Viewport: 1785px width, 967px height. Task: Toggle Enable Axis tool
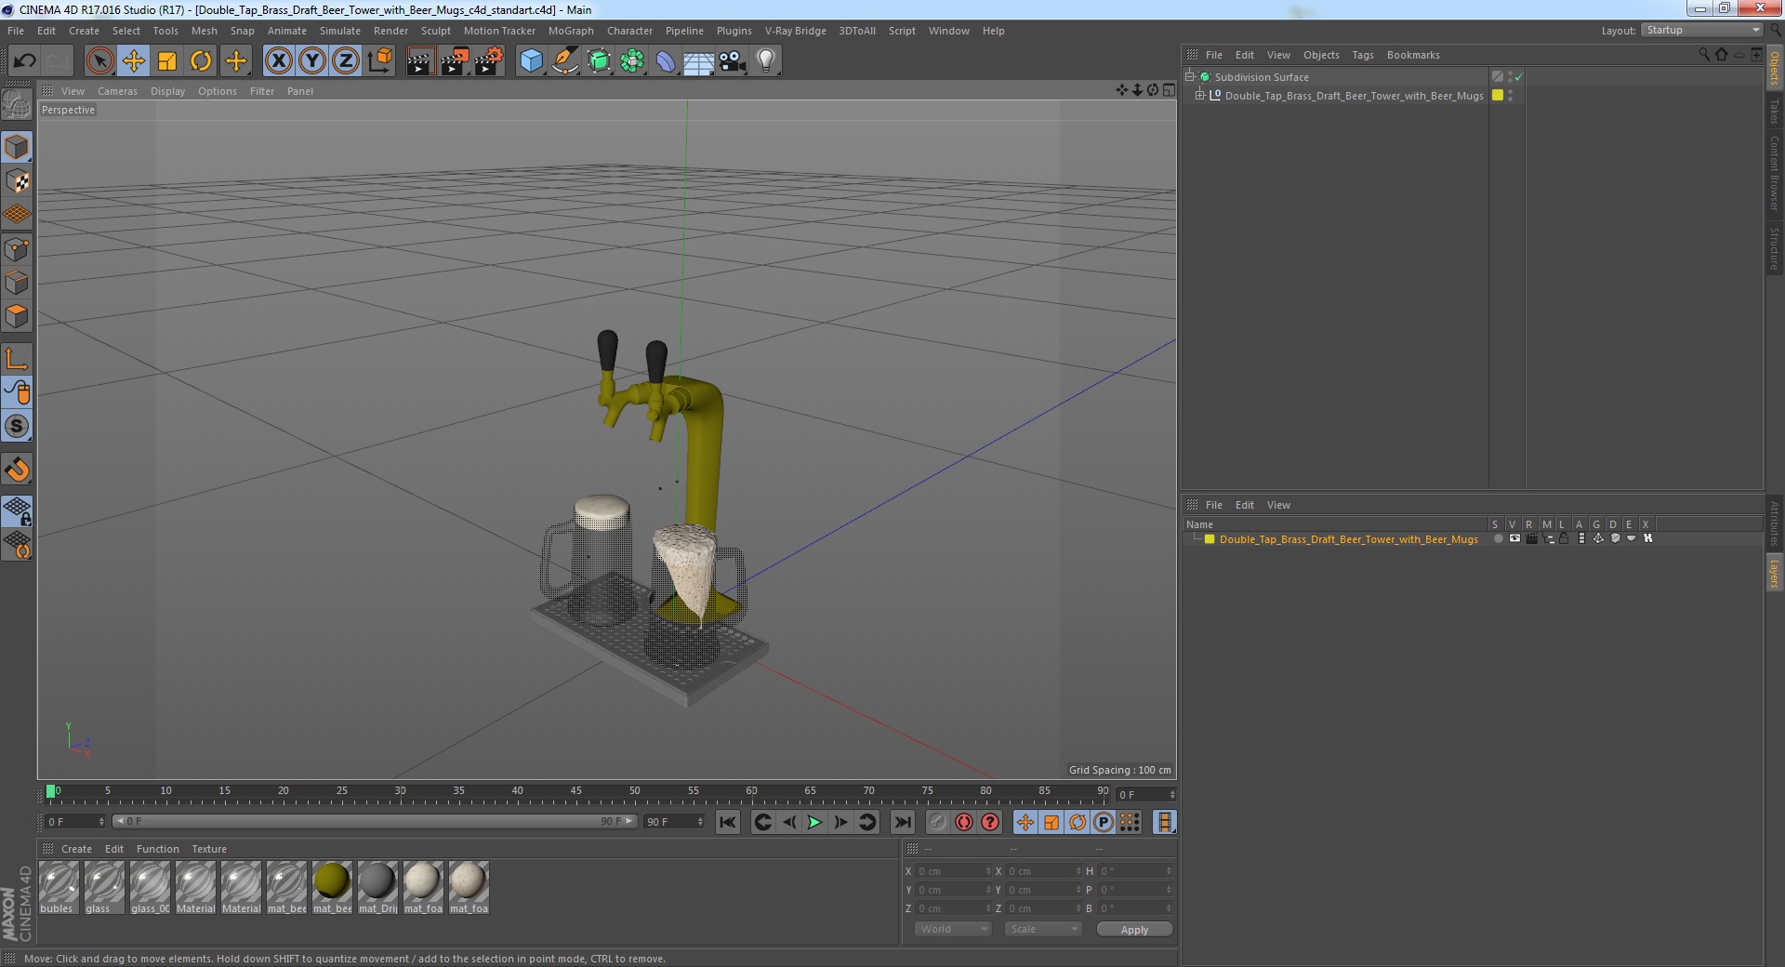[17, 359]
